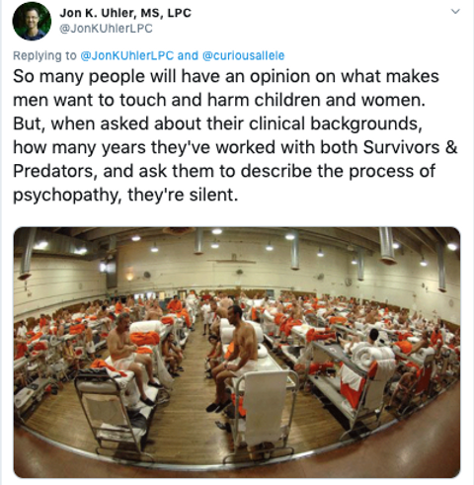Screen dimensions: 474x485
Task: Click the word 'and' between the reply mentions
Action: (188, 55)
